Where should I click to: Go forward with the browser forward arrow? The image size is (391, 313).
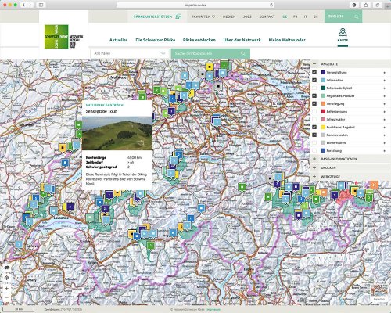pyautogui.click(x=30, y=5)
